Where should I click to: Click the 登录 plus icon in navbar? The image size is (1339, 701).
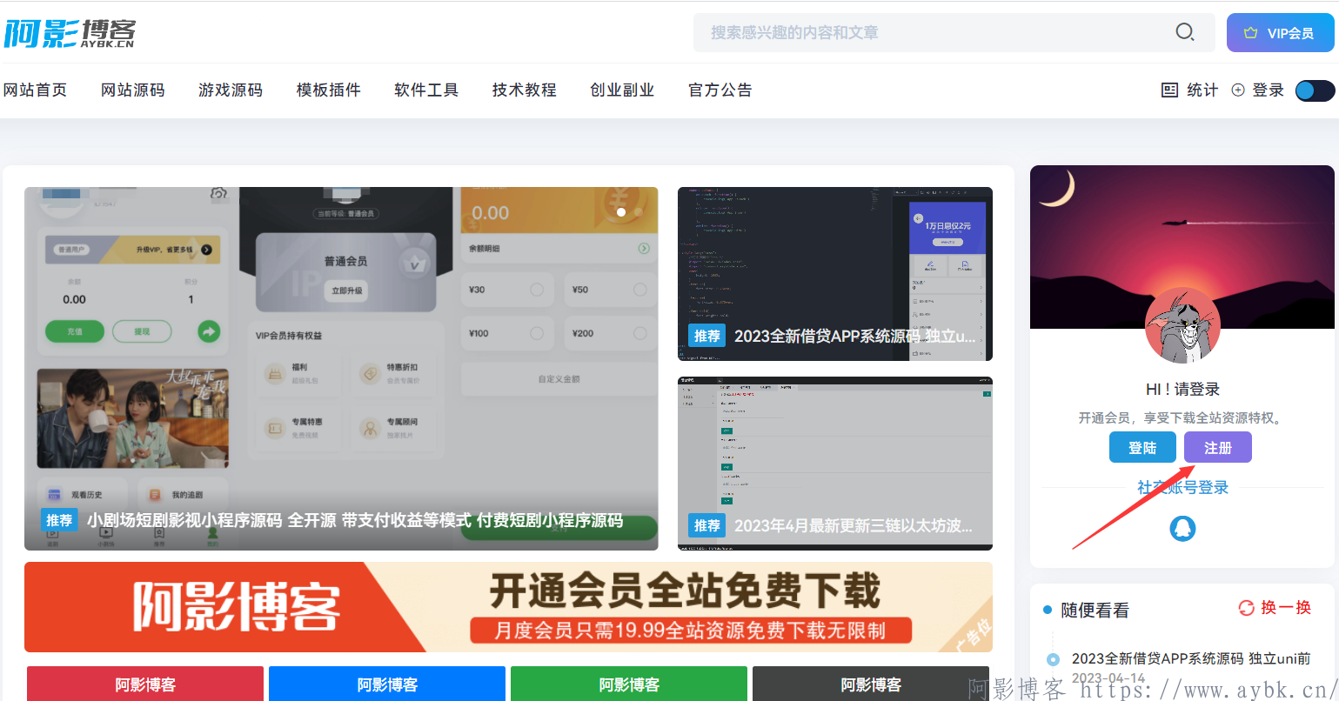coord(1238,90)
